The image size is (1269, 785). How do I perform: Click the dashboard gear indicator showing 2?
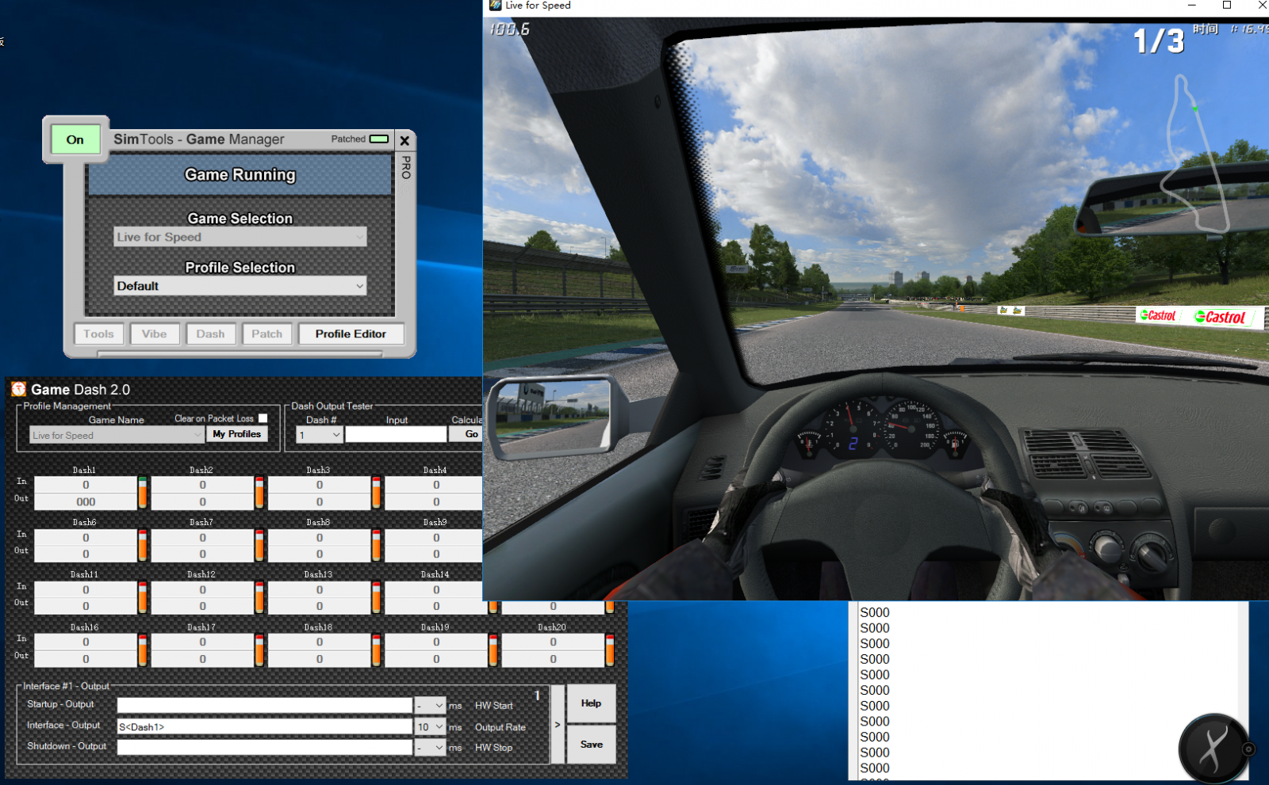pyautogui.click(x=853, y=444)
